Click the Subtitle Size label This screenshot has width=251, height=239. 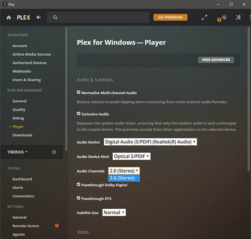click(x=88, y=213)
